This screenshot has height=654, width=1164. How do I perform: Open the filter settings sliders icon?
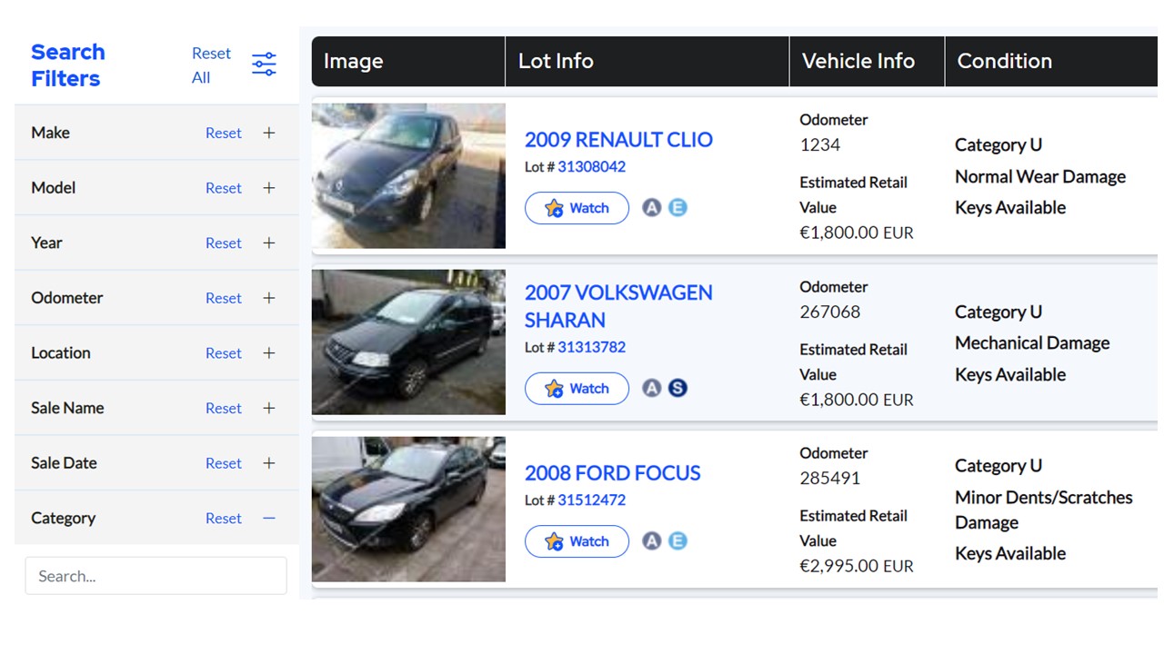click(x=264, y=64)
